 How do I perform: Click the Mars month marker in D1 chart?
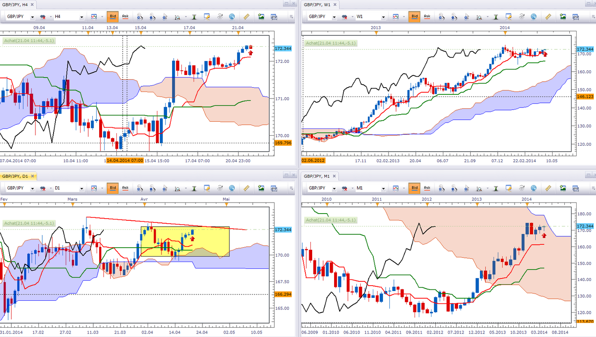(73, 198)
